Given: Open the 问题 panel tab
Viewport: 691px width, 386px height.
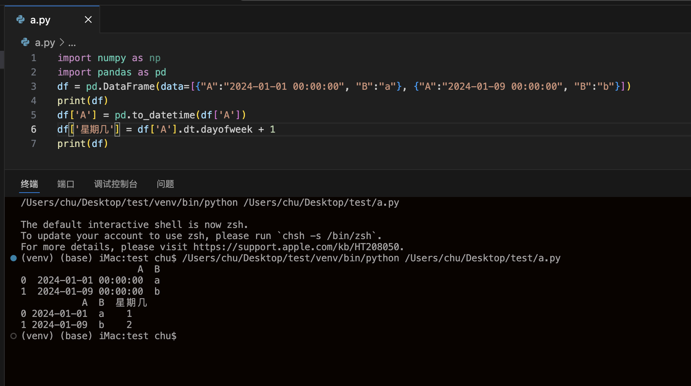Looking at the screenshot, I should point(165,184).
